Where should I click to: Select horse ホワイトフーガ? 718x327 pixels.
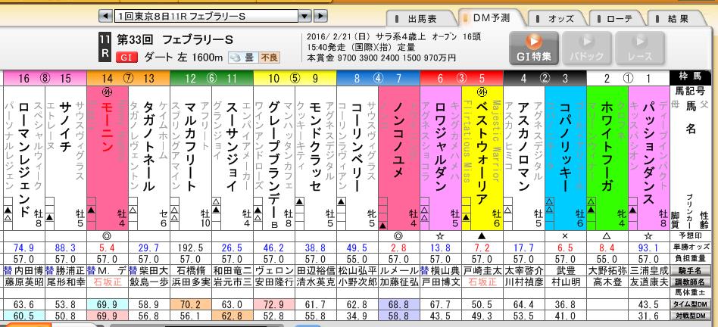pos(606,145)
